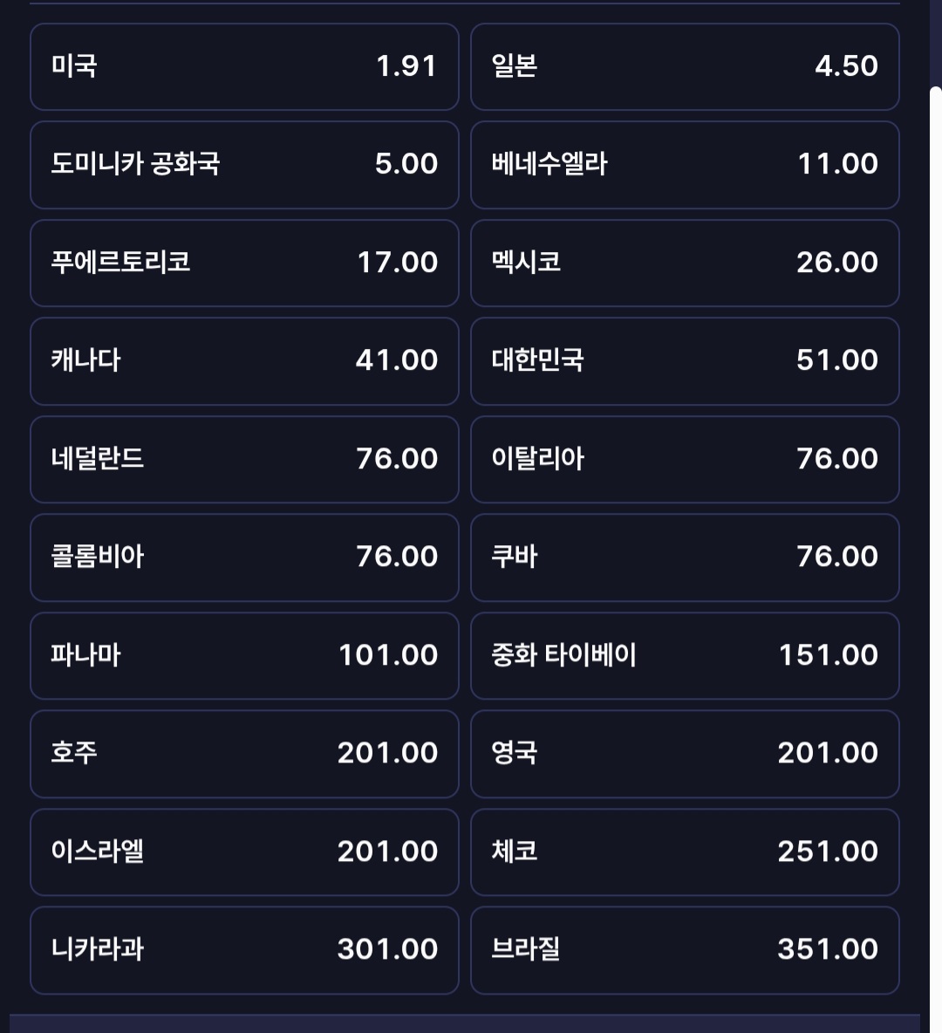Select 푸에르토리코 at 17.00

pos(244,263)
